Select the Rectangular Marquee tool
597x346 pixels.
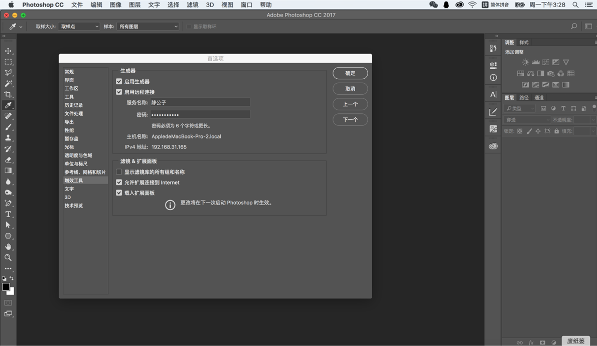(8, 62)
